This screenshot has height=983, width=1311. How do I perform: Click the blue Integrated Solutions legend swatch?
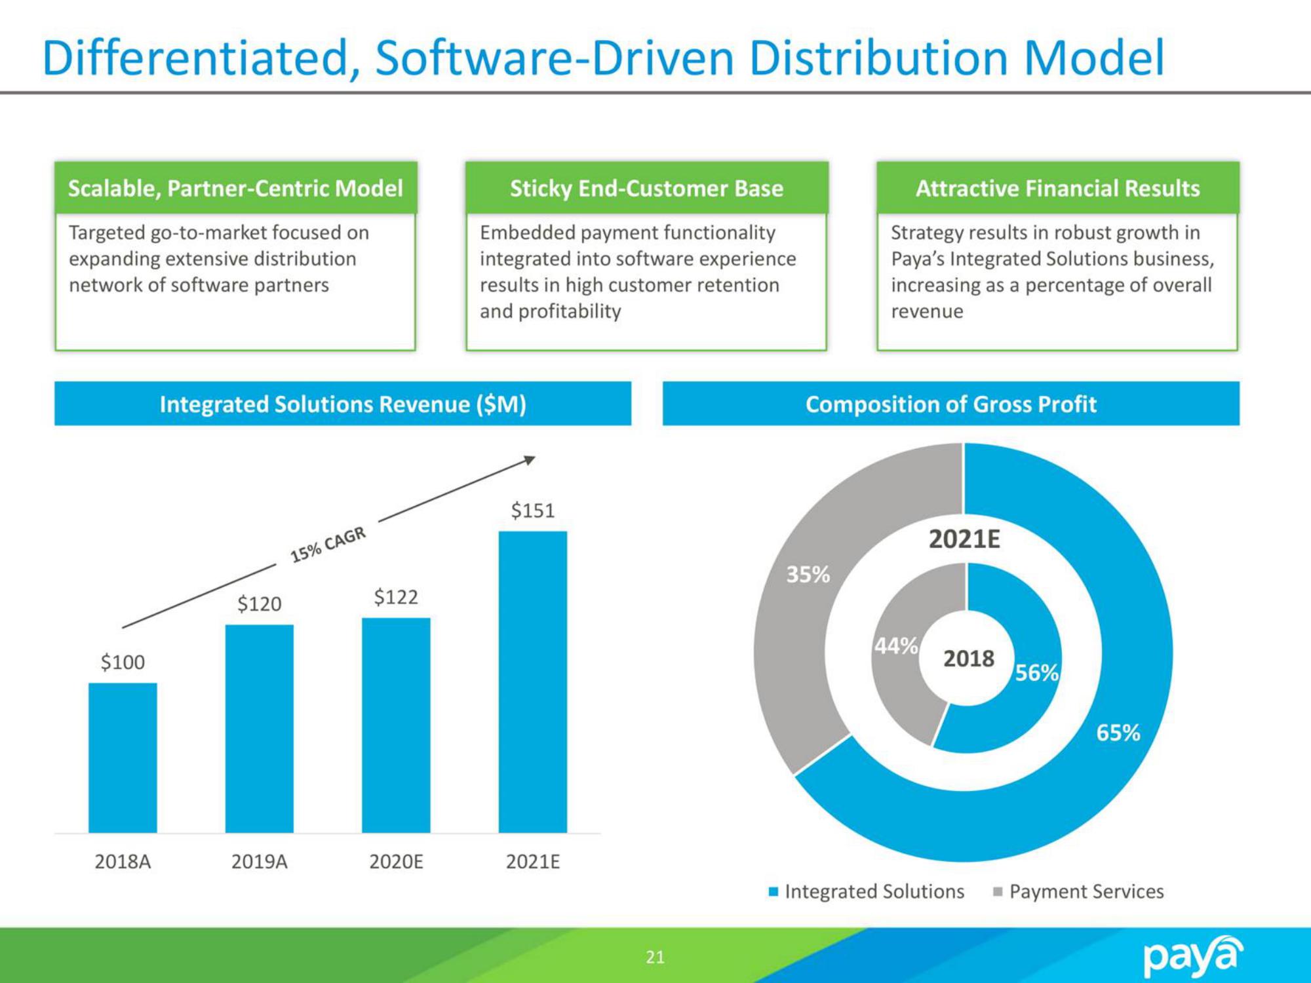tap(773, 892)
